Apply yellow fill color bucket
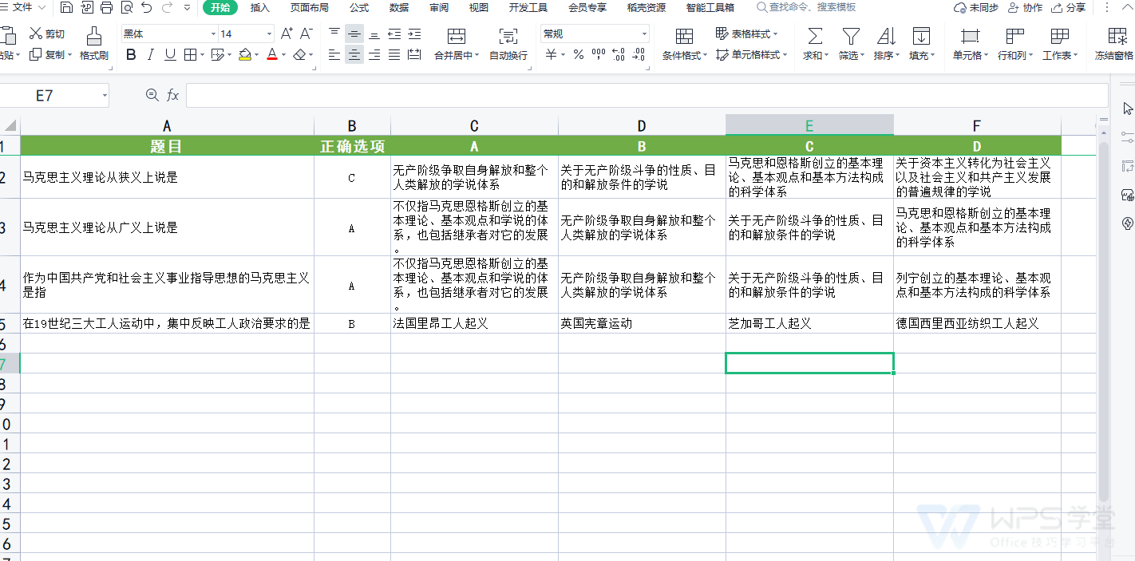Screen dimensions: 1135x561 click(x=245, y=54)
